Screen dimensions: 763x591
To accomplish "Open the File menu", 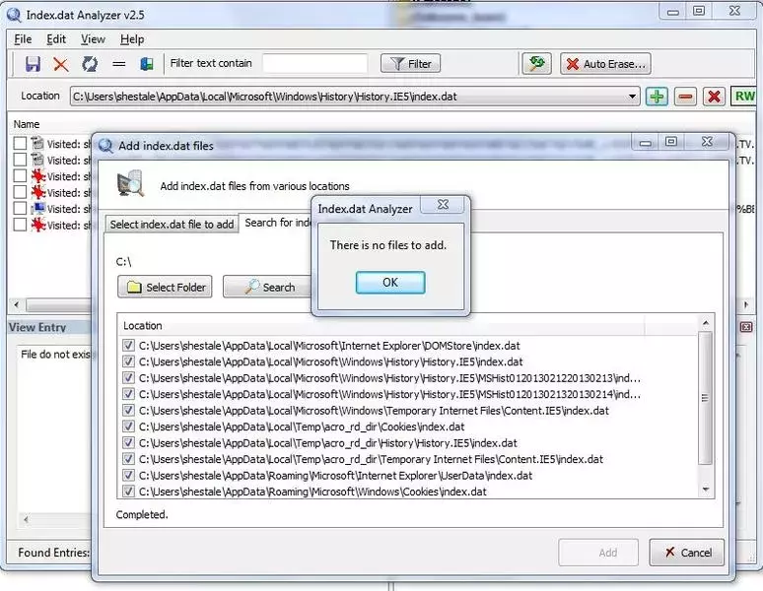I will coord(23,38).
